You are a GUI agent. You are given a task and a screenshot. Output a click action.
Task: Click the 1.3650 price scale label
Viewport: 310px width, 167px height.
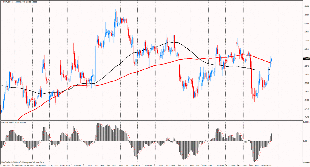click(306, 6)
